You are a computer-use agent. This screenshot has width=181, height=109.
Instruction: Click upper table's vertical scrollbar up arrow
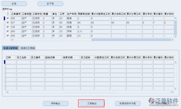coord(175,17)
